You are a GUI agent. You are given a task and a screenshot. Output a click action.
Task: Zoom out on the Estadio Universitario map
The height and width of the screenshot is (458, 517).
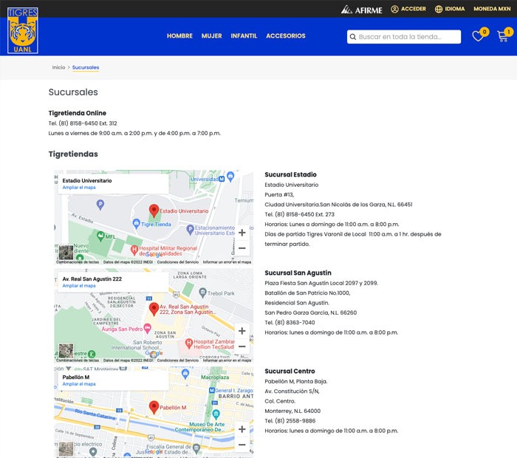tap(242, 248)
